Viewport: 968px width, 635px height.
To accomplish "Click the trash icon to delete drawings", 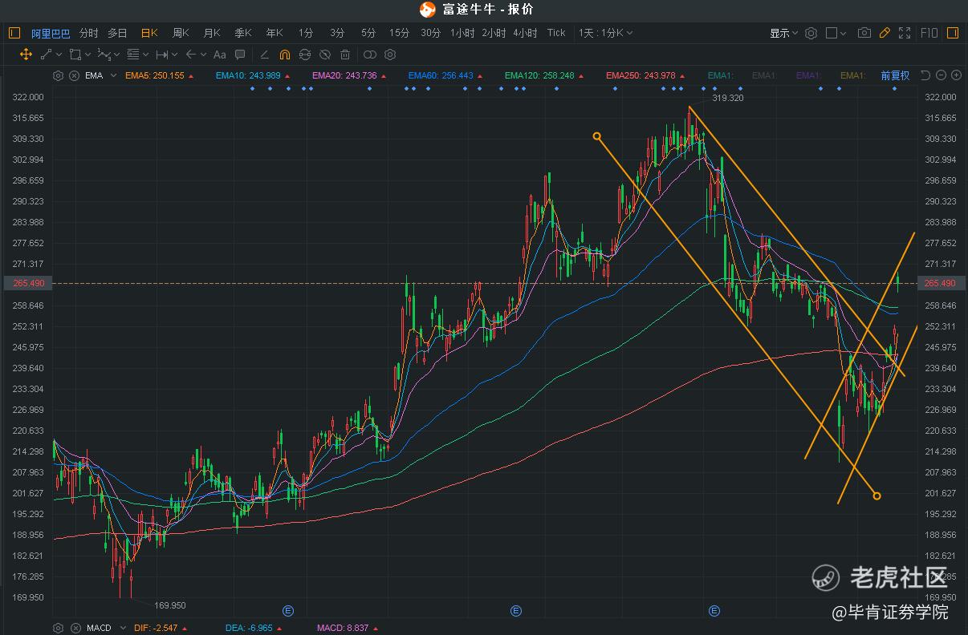I will [x=345, y=55].
